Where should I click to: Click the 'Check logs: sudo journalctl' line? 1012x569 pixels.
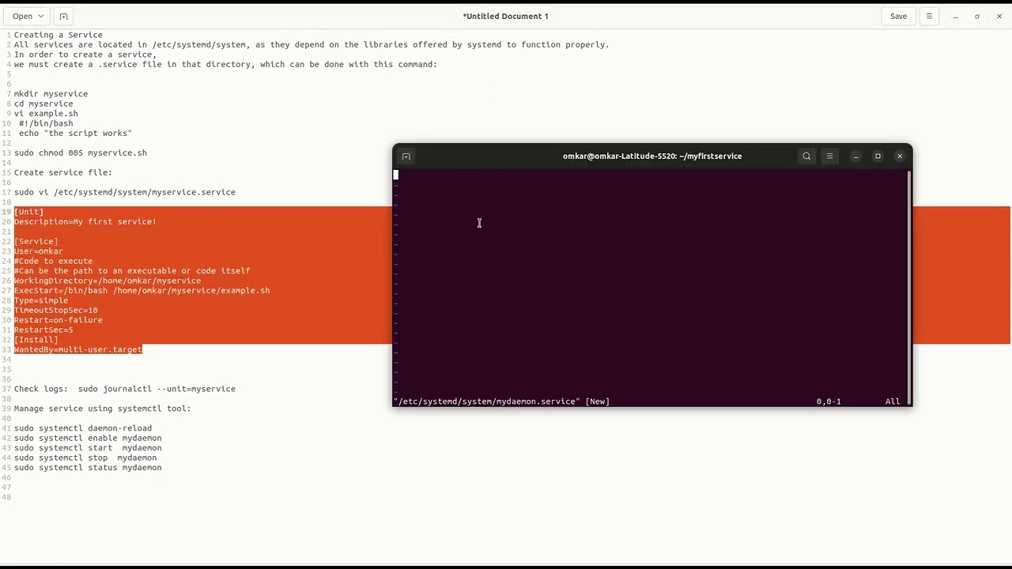pos(124,389)
